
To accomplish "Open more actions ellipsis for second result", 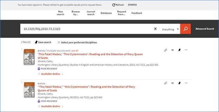I will [x=186, y=83].
